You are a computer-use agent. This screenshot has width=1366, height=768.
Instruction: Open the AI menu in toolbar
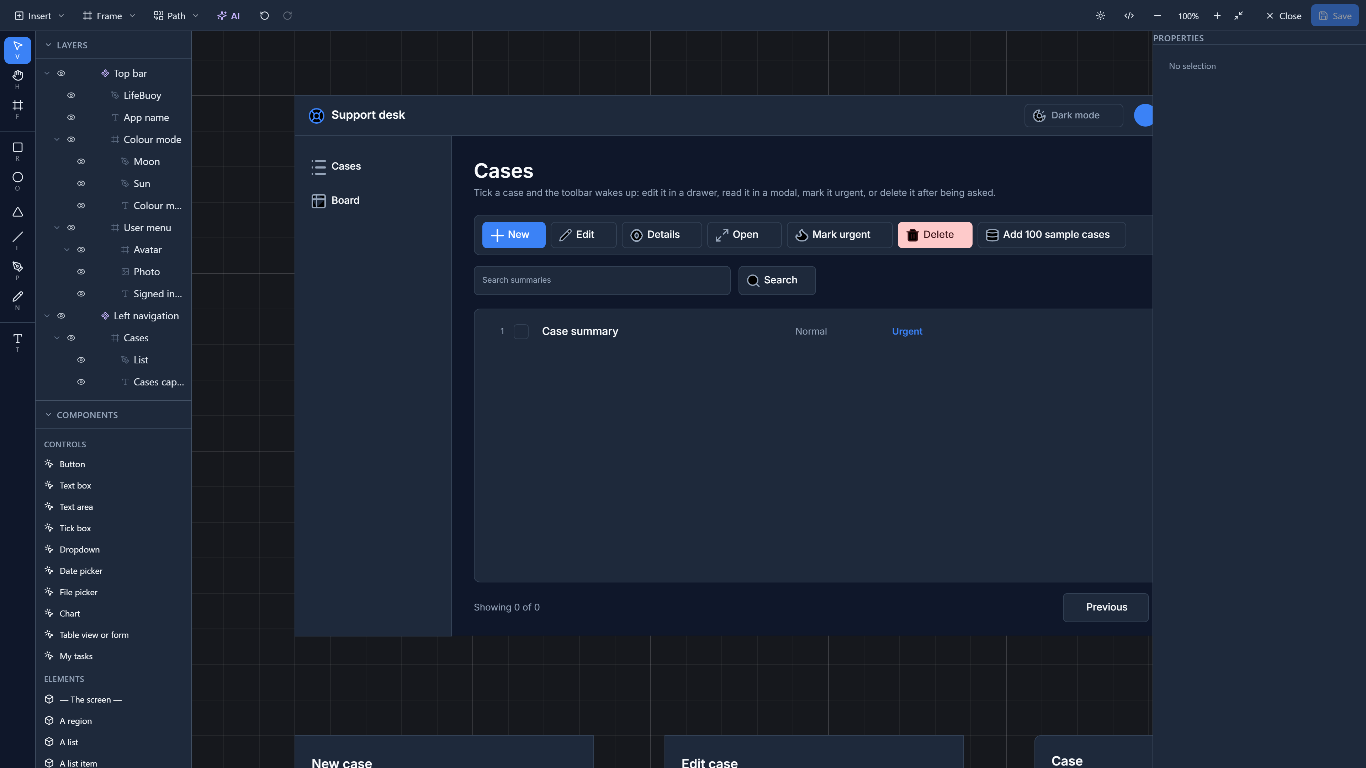pos(228,16)
